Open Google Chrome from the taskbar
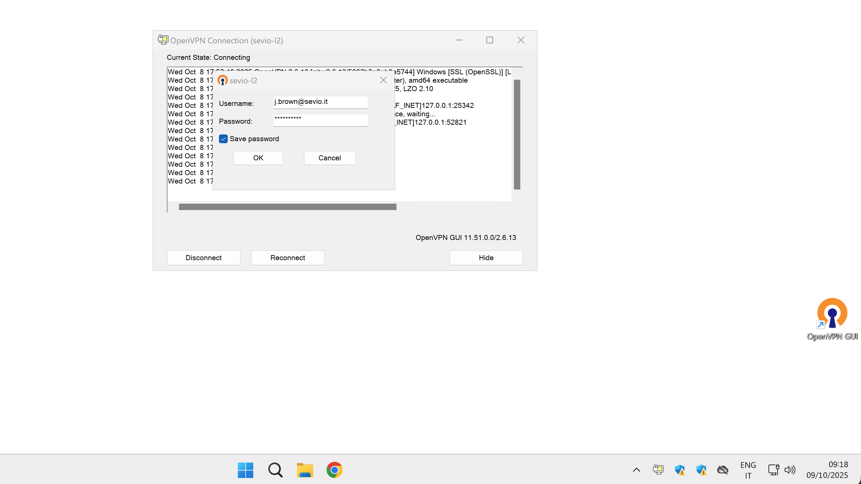861x484 pixels. 334,470
